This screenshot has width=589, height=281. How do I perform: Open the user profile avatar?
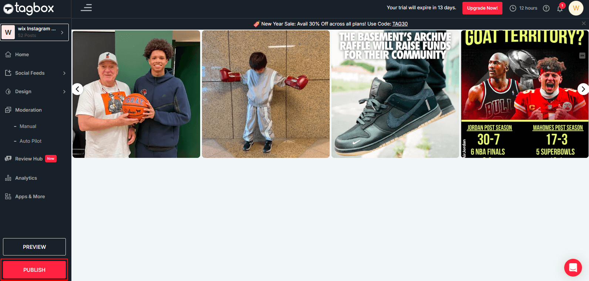pos(576,8)
